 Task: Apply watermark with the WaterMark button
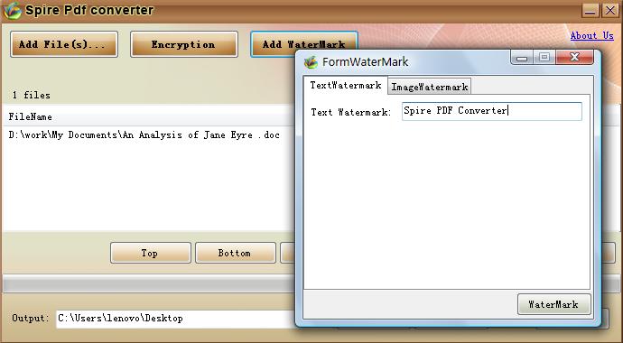click(553, 304)
